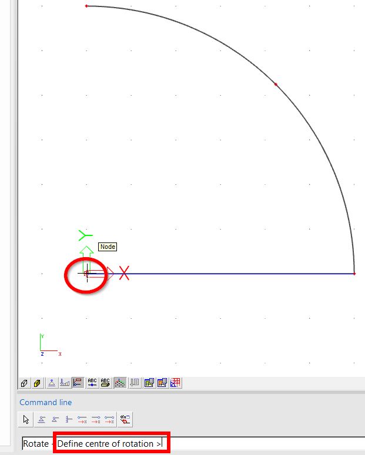This screenshot has height=455, width=365.
Task: Click the yellow solid box rendering icon
Action: coord(37,383)
